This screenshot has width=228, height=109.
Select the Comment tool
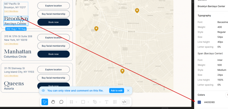tap(61, 102)
